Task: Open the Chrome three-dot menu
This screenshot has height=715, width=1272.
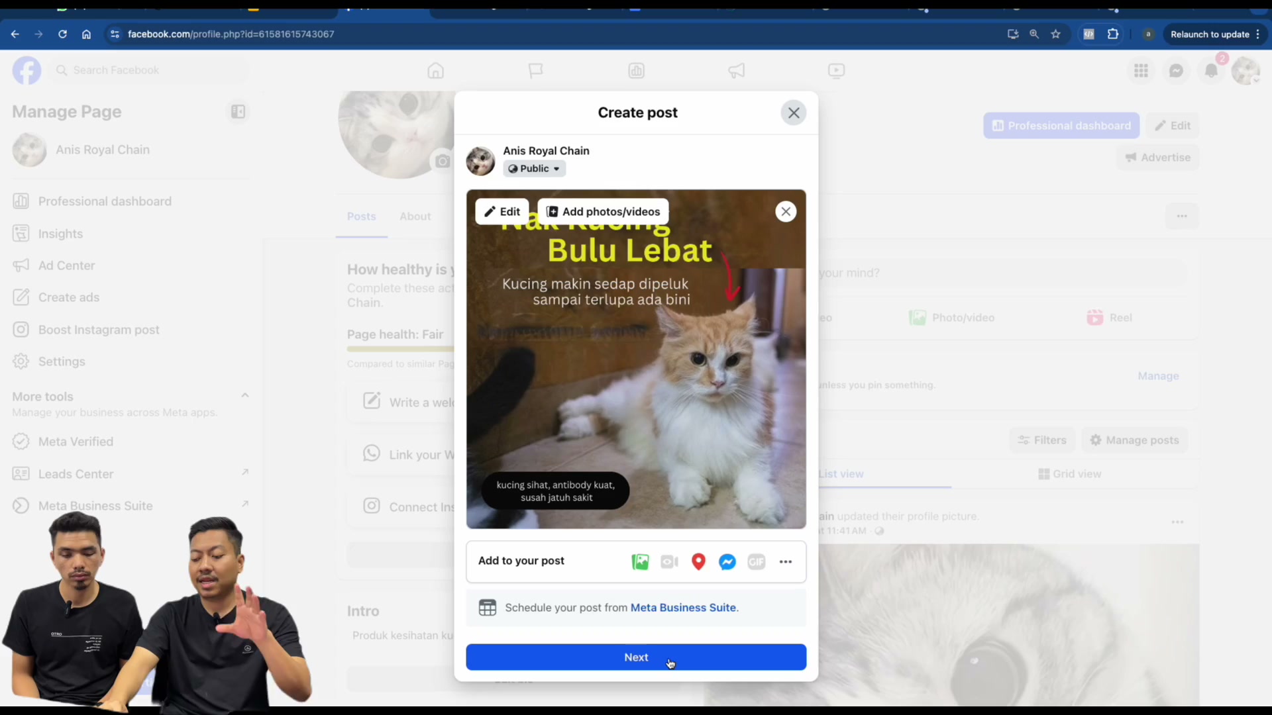Action: pyautogui.click(x=1257, y=34)
